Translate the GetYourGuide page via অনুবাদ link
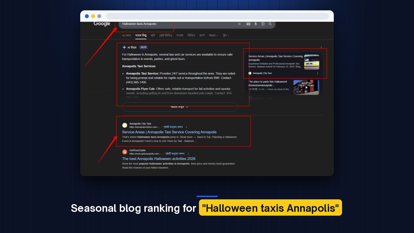The width and height of the screenshot is (414, 233). tap(175, 154)
